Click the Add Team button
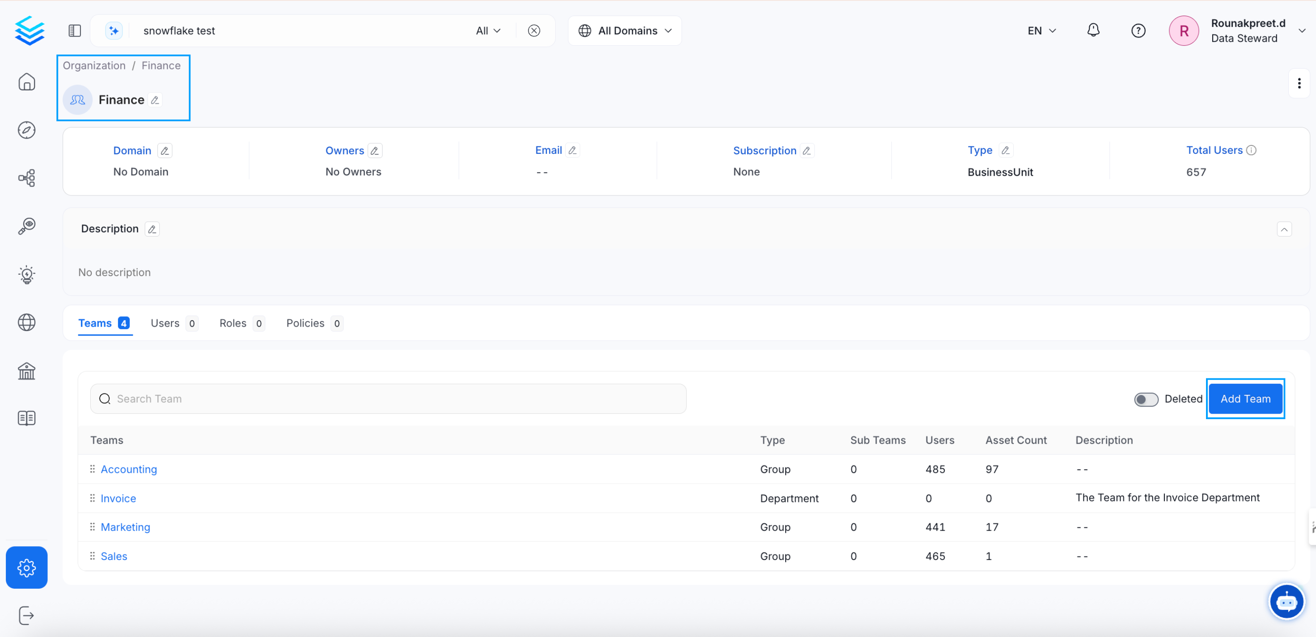The image size is (1316, 637). [1245, 399]
